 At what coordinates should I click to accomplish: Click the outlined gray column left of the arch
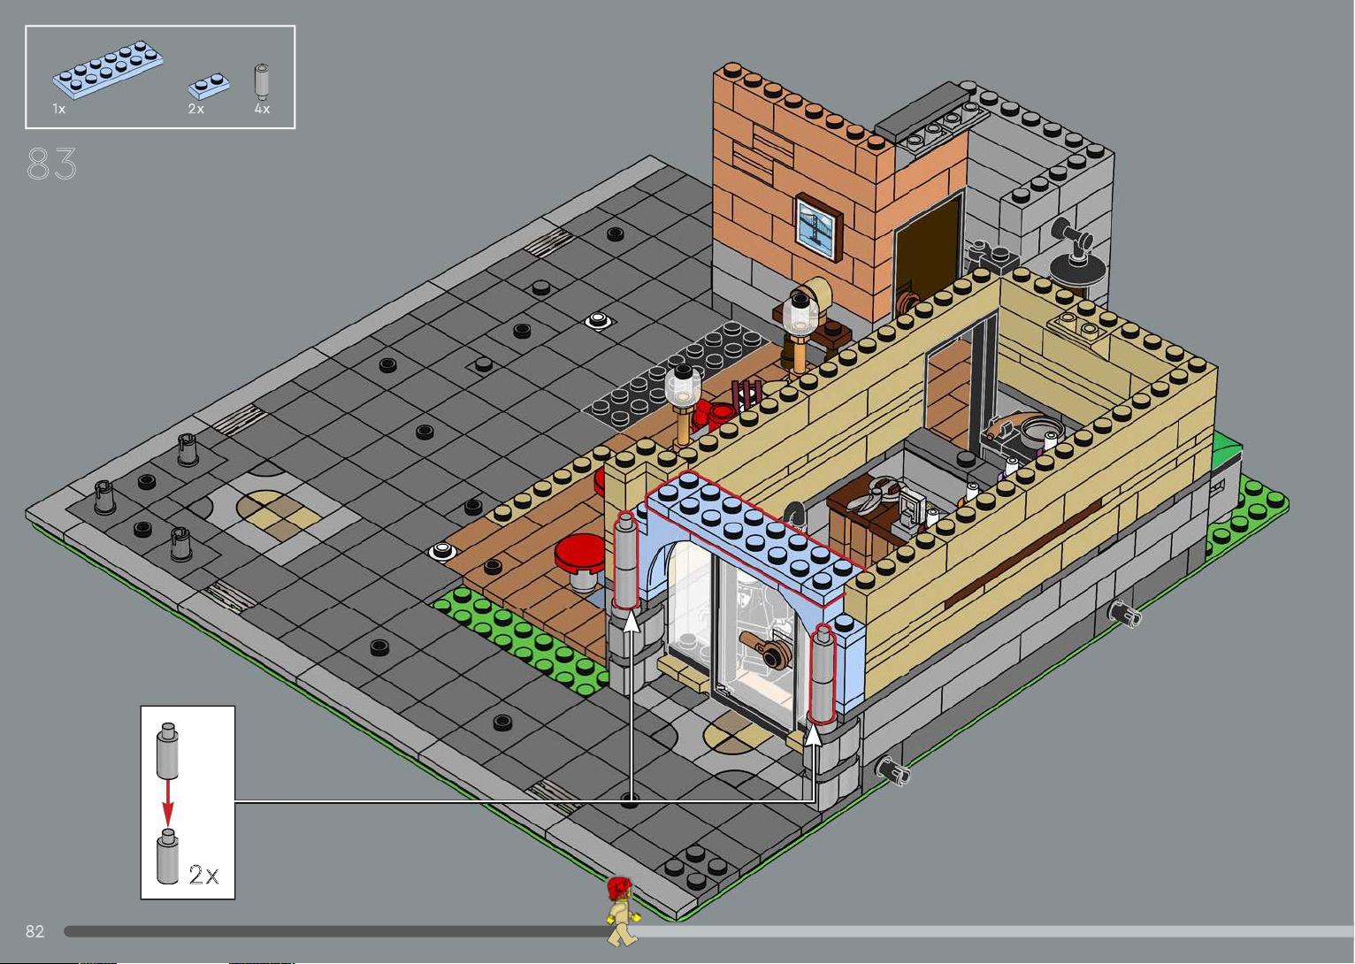[624, 560]
